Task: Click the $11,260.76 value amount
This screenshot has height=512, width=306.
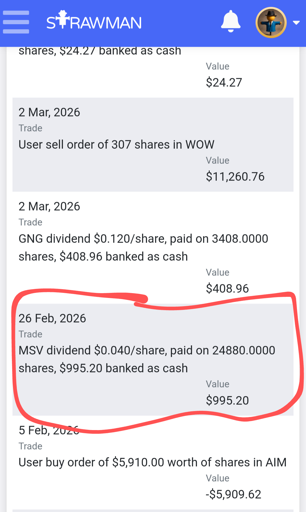Action: pos(235,177)
